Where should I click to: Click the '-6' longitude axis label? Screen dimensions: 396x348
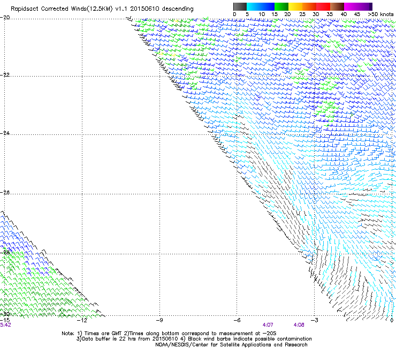coord(237,320)
